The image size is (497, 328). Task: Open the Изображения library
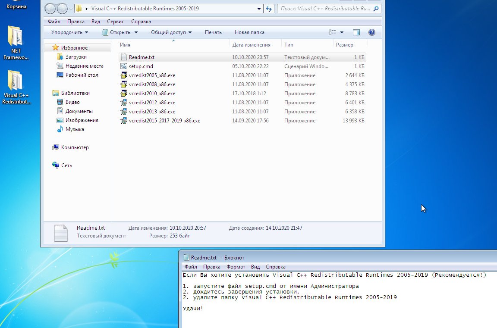click(82, 120)
